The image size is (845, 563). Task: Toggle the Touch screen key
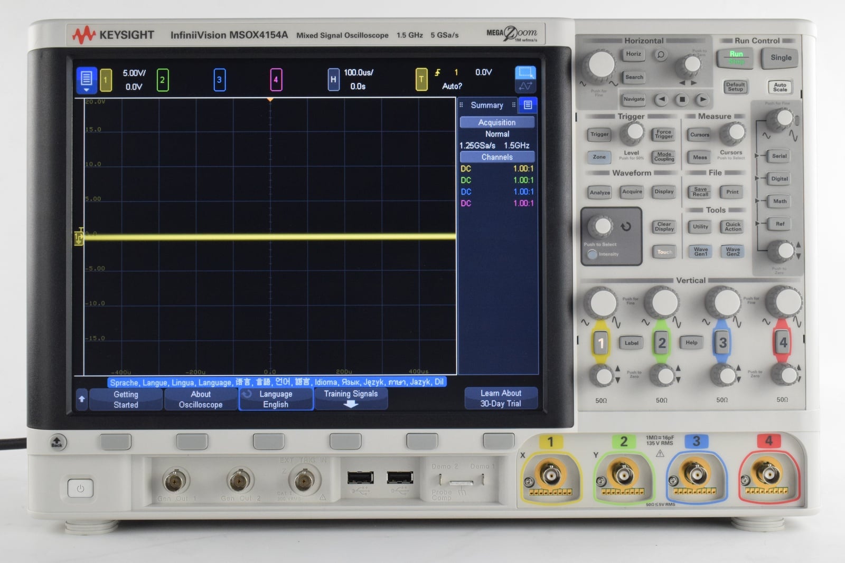664,252
